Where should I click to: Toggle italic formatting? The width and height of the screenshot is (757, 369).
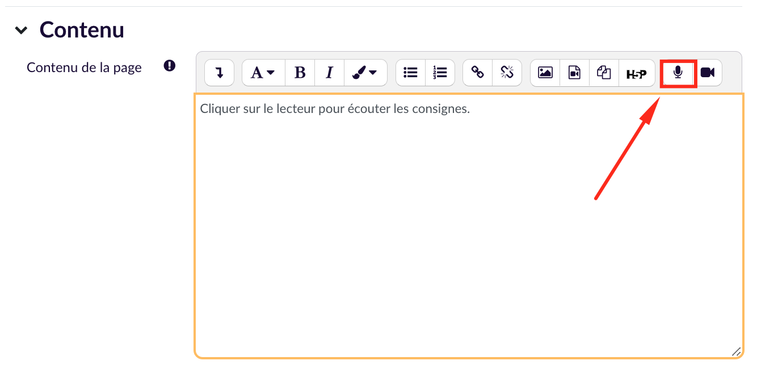coord(329,73)
